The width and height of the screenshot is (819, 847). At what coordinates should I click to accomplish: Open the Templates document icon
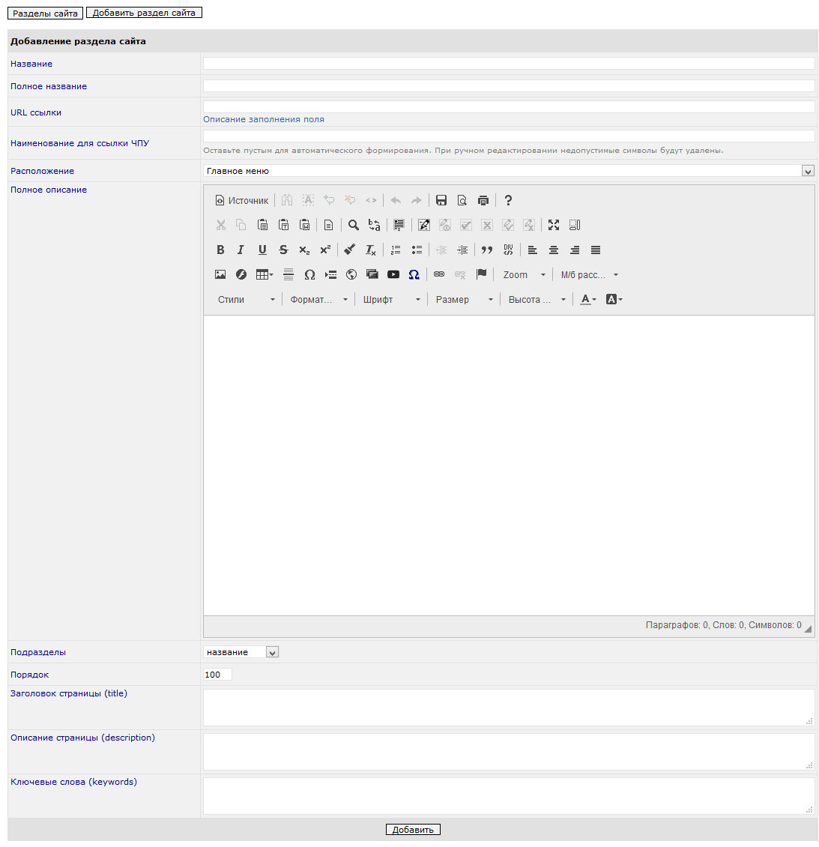click(328, 225)
